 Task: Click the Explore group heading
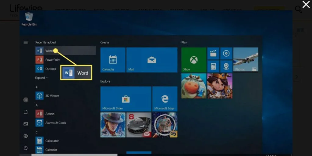point(105,81)
